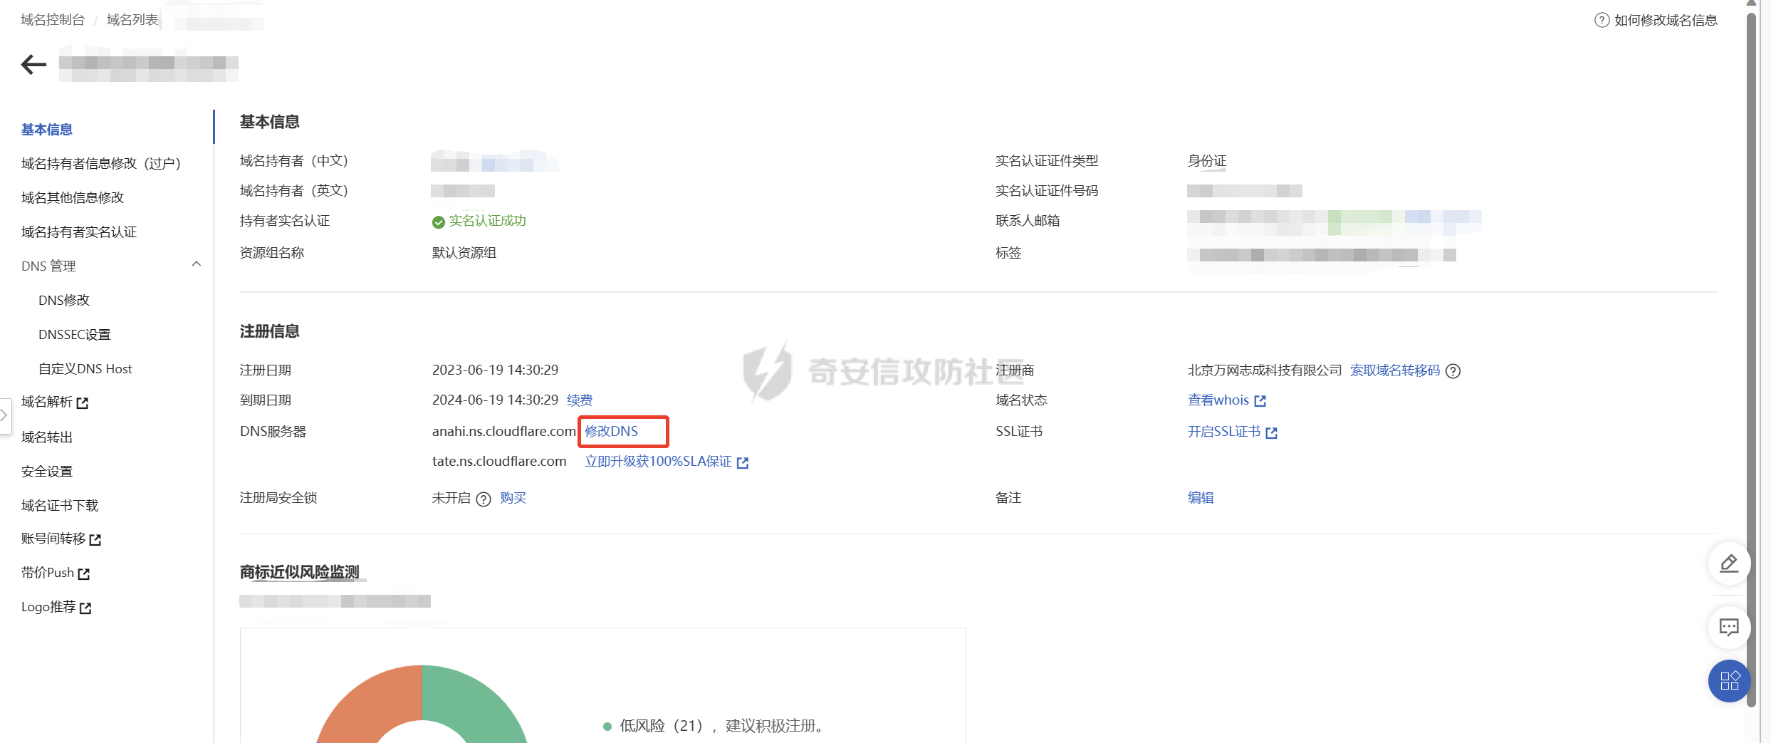The width and height of the screenshot is (1771, 743).
Task: Open 域名其他信息修改 menu item
Action: tap(73, 198)
